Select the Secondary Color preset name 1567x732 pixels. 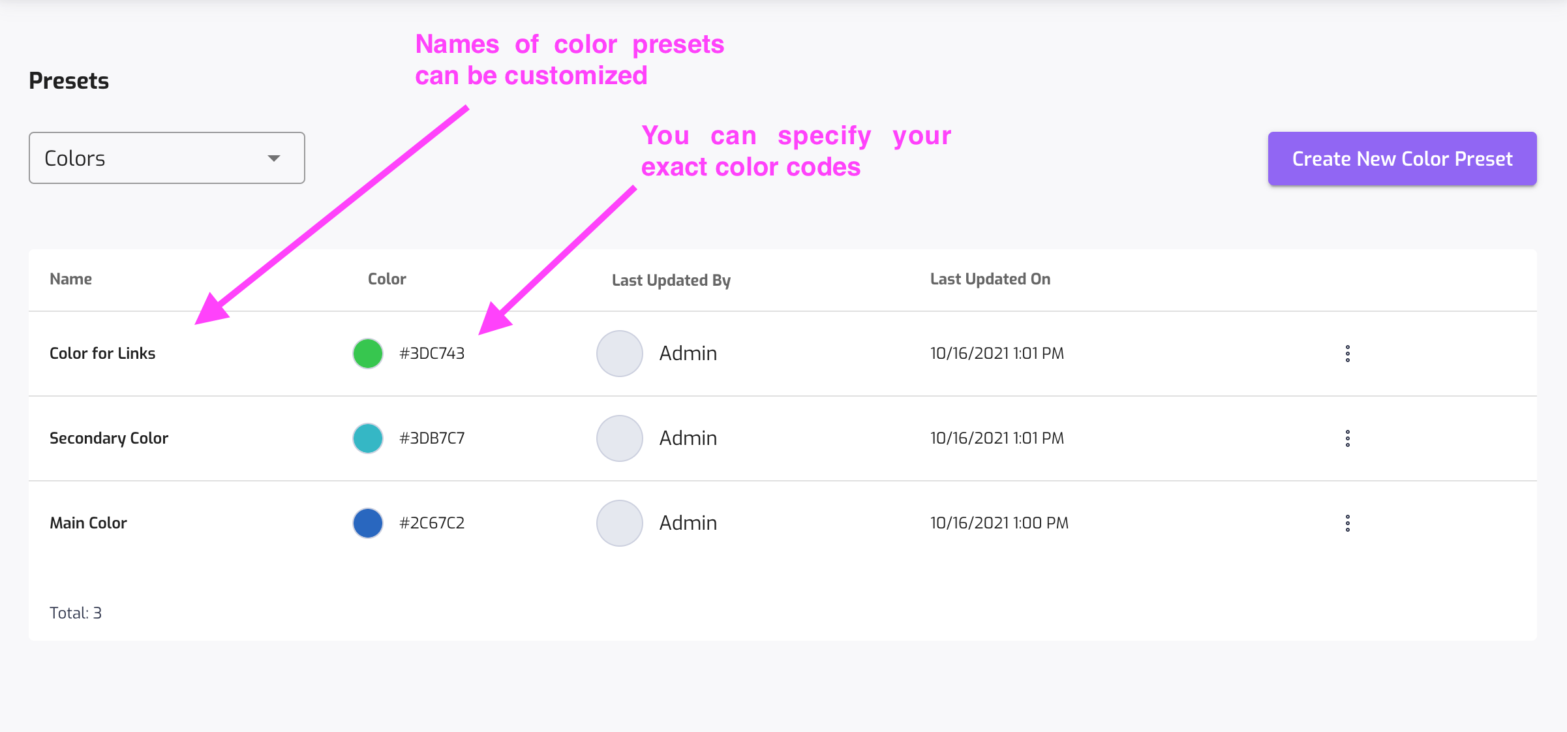point(109,438)
